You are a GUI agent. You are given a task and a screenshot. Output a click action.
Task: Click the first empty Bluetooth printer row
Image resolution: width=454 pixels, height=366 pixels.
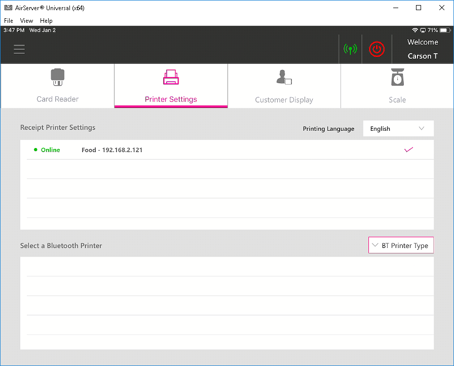227,267
